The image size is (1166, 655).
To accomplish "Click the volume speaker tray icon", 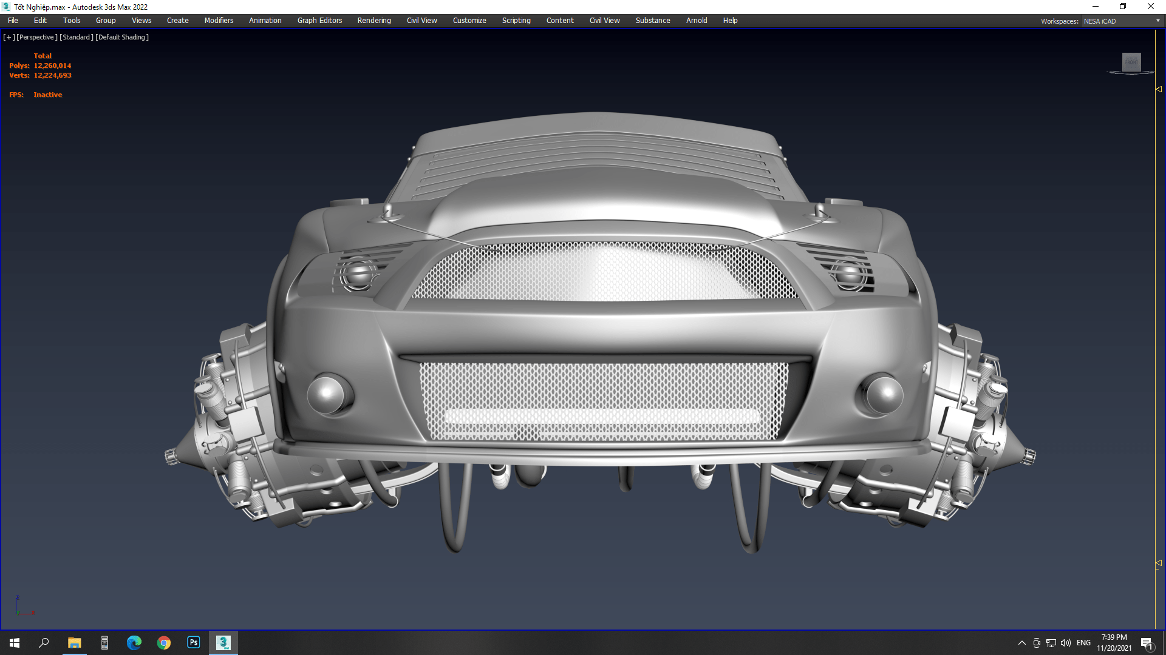I will [x=1066, y=643].
